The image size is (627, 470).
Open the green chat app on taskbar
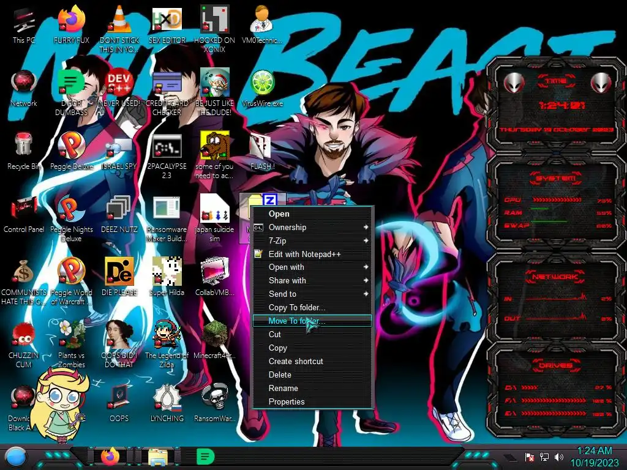[x=206, y=457]
